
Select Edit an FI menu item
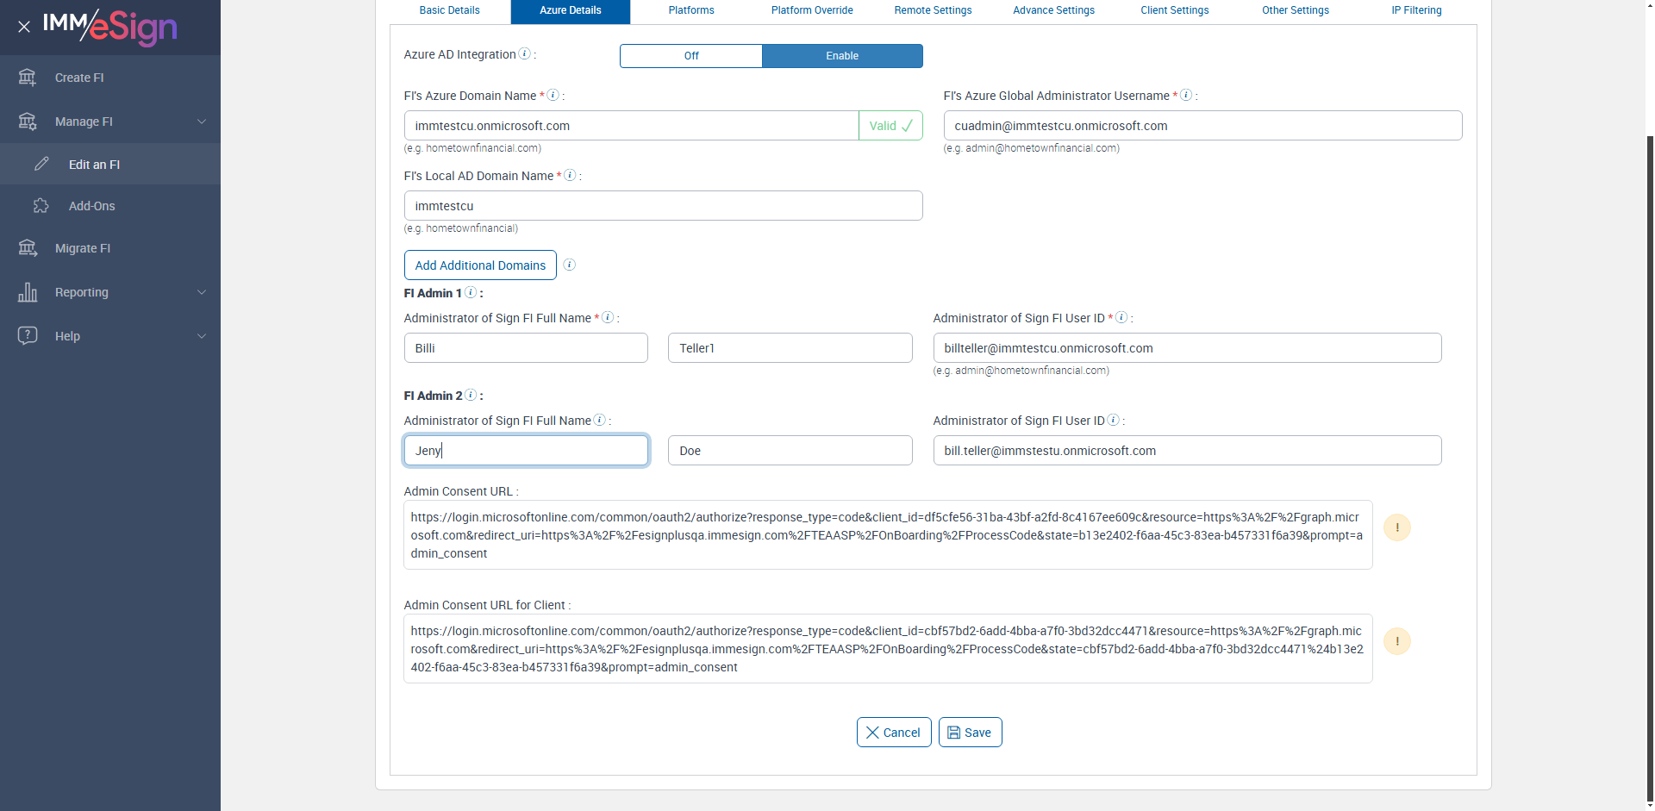110,164
